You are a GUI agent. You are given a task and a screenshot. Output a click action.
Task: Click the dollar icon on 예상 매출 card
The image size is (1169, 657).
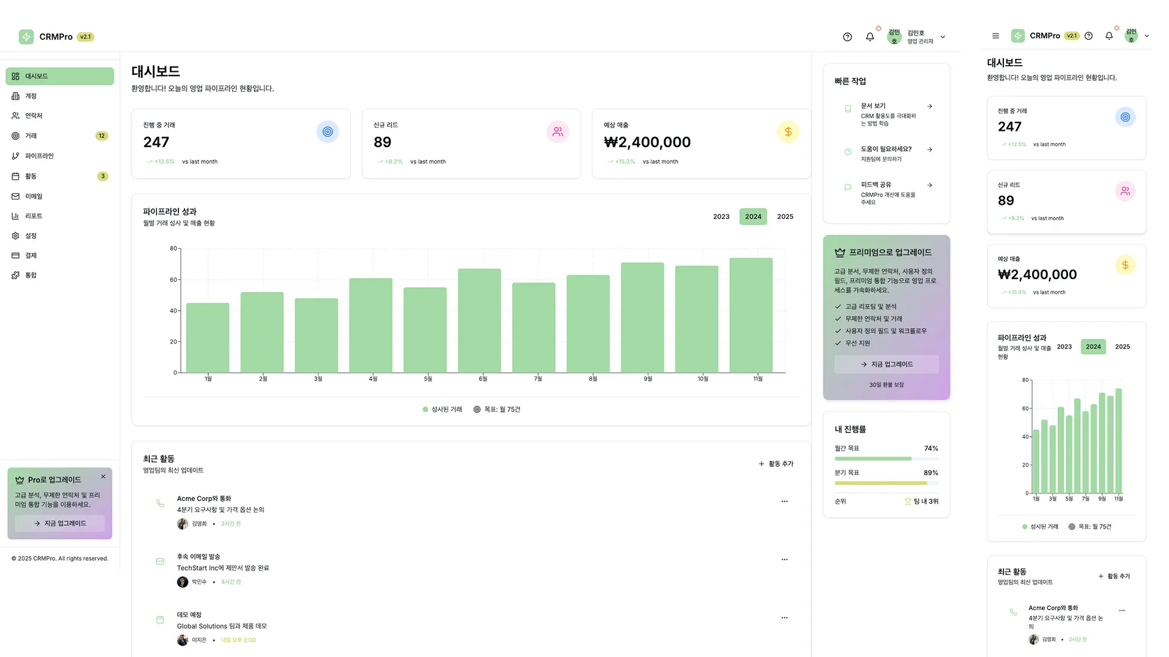point(788,132)
